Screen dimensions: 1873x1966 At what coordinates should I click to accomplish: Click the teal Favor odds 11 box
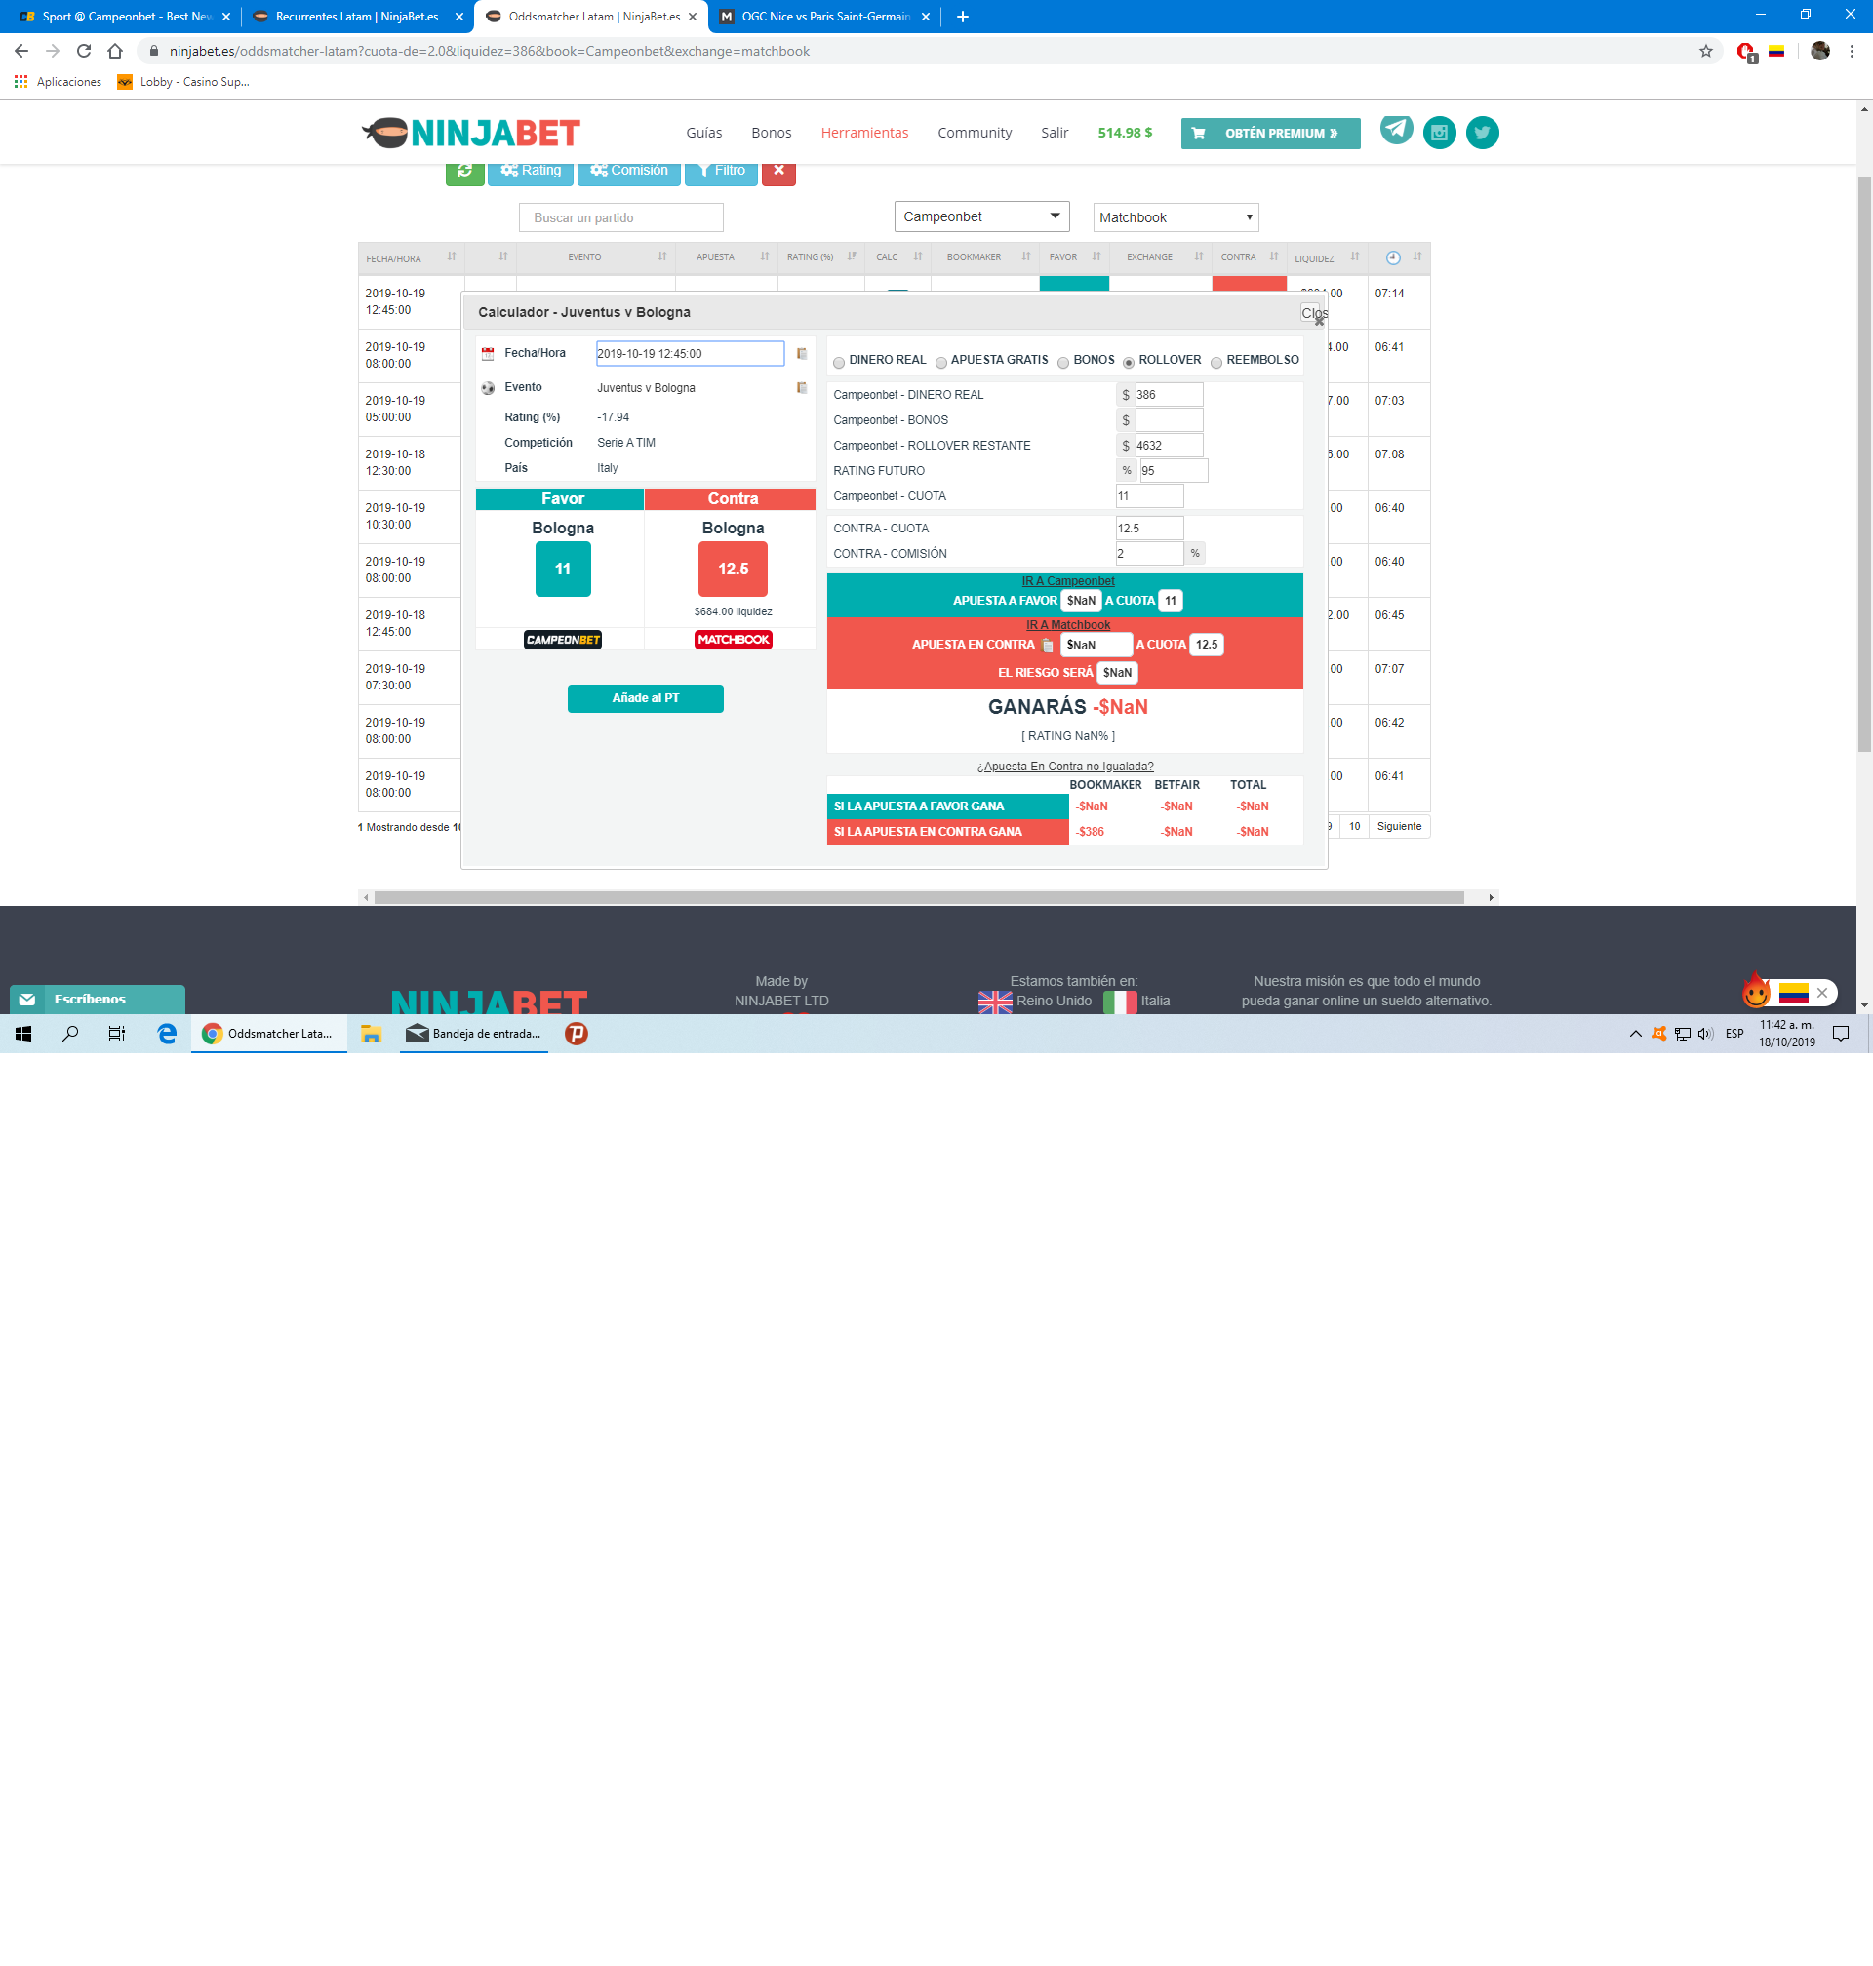pyautogui.click(x=563, y=569)
